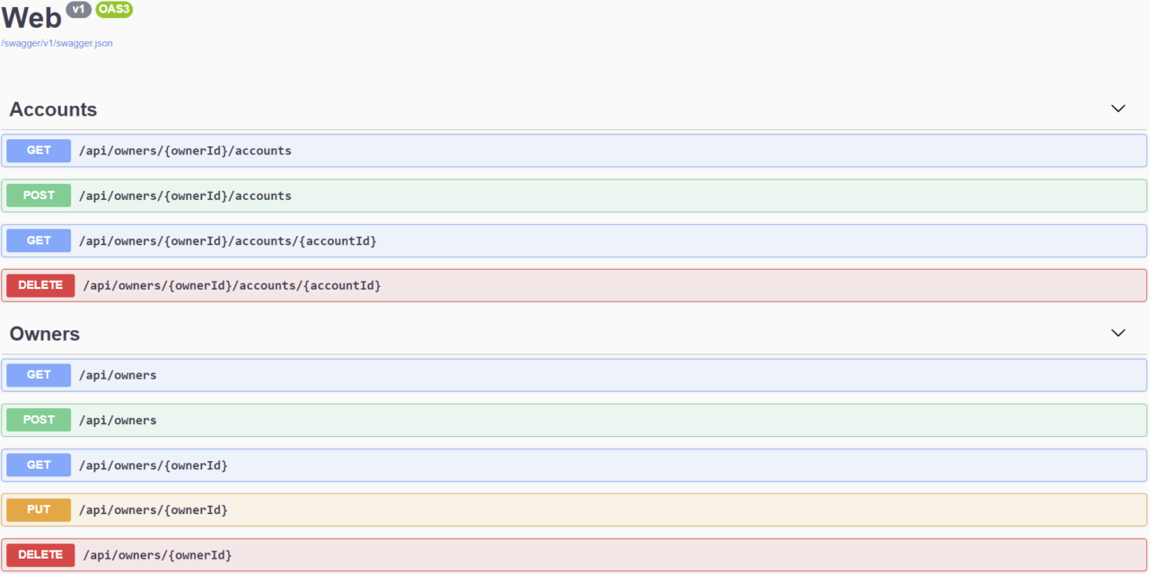Click GET badge for accounts/{accountId} endpoint
Image resolution: width=1149 pixels, height=574 pixels.
point(39,240)
